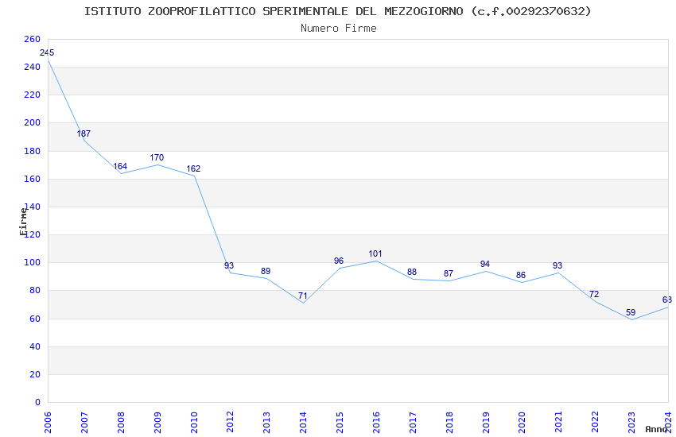676x437 pixels.
Task: Click the 2008 x-axis year label
Action: [121, 423]
